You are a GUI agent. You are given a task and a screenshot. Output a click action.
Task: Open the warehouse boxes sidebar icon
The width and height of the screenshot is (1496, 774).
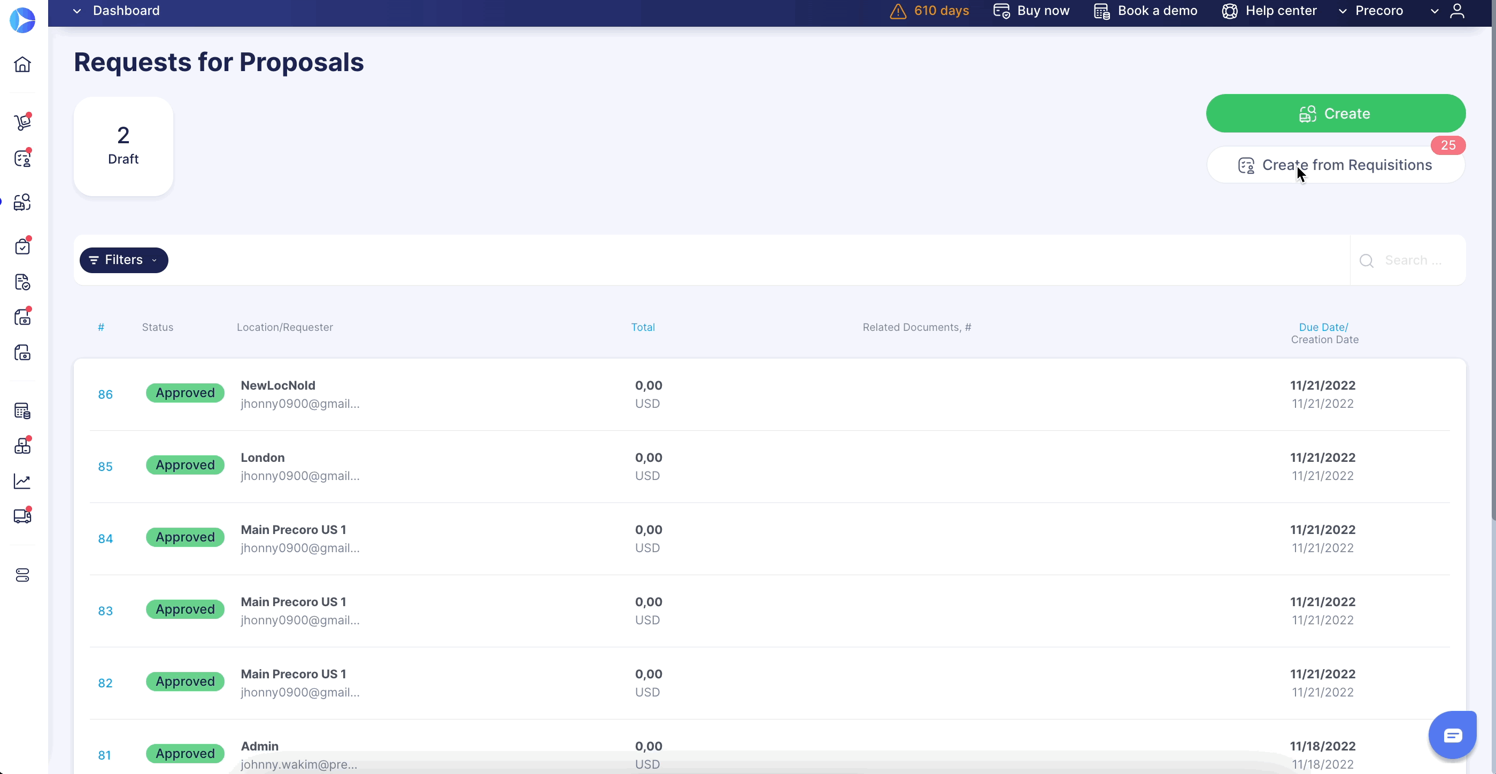point(22,445)
